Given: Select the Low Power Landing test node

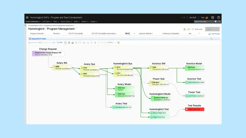Looking at the screenshot, I should coord(195,96).
